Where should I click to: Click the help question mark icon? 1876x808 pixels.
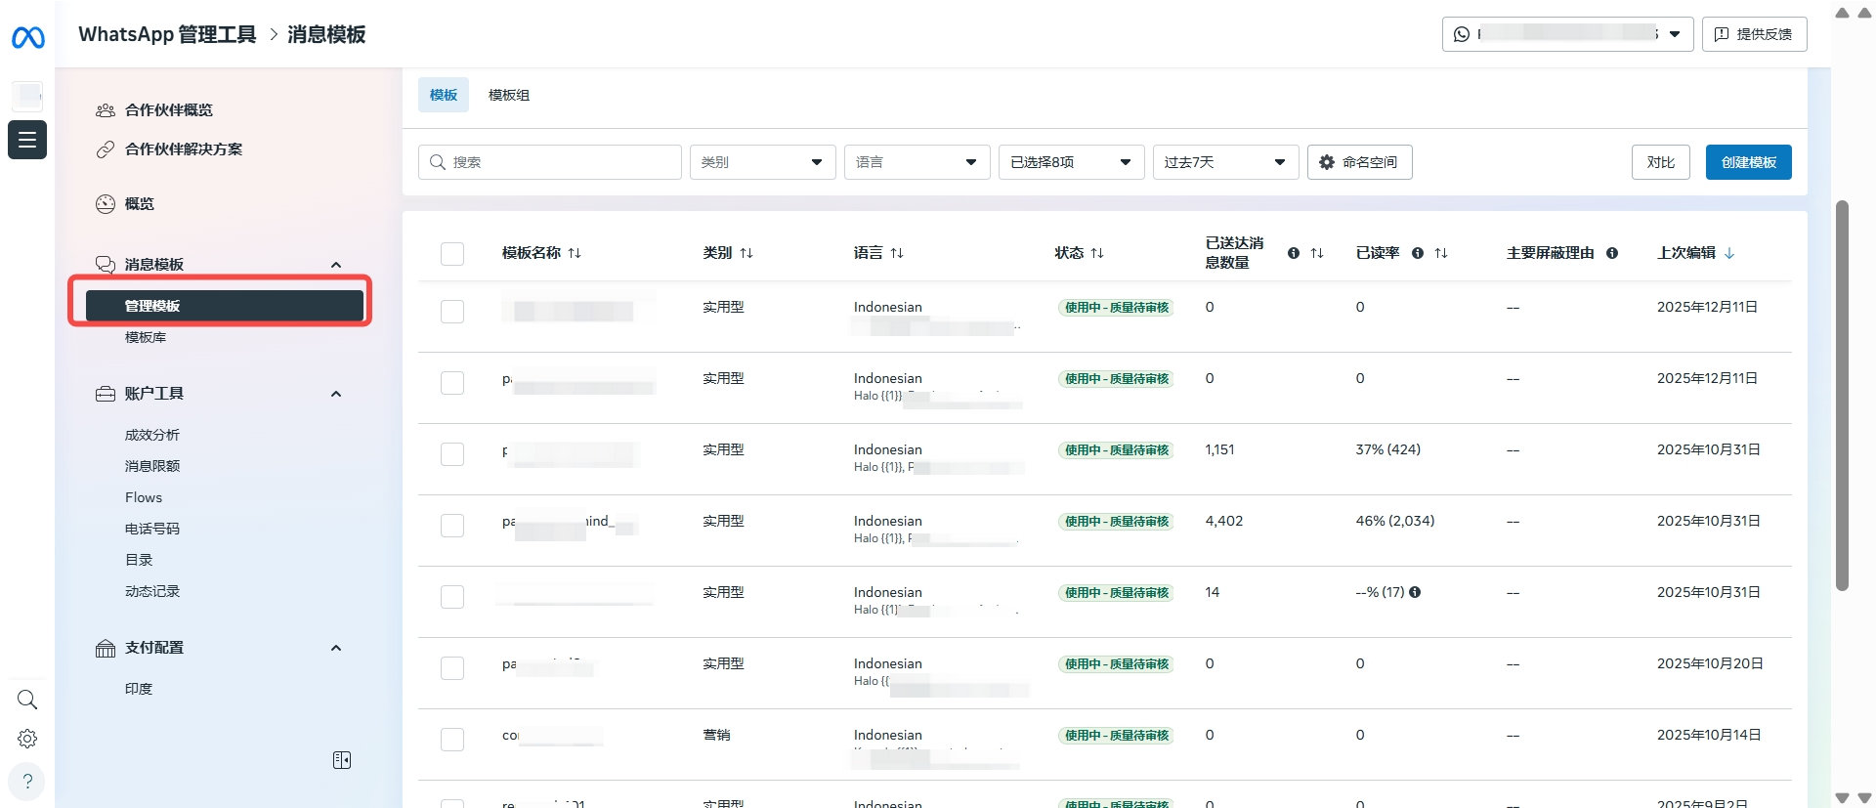point(27,781)
